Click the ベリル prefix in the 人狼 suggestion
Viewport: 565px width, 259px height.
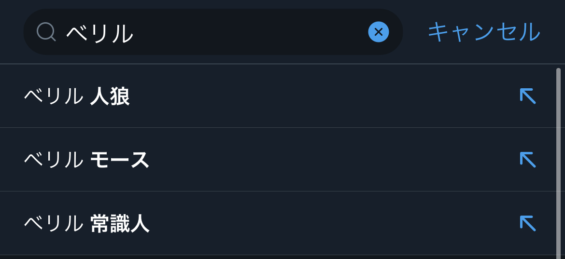point(54,96)
